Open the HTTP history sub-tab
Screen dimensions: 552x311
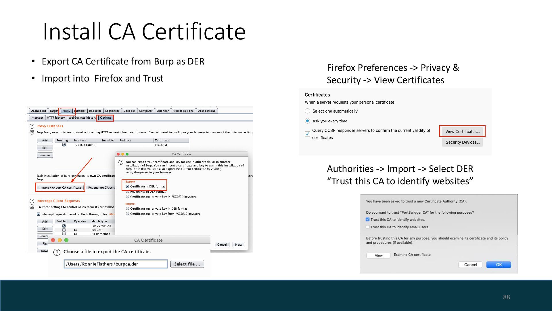click(56, 118)
